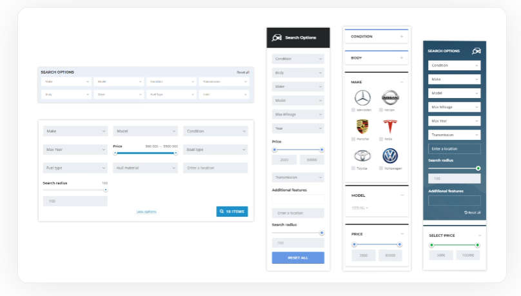Click the Volkswagen logo under Make
The height and width of the screenshot is (296, 521).
tap(389, 155)
